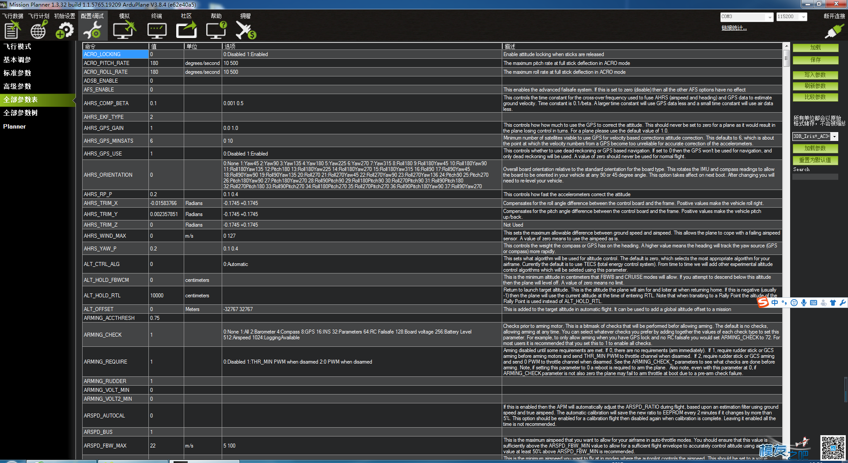The height and width of the screenshot is (463, 848).
Task: Click the 保存 save button
Action: pos(815,60)
